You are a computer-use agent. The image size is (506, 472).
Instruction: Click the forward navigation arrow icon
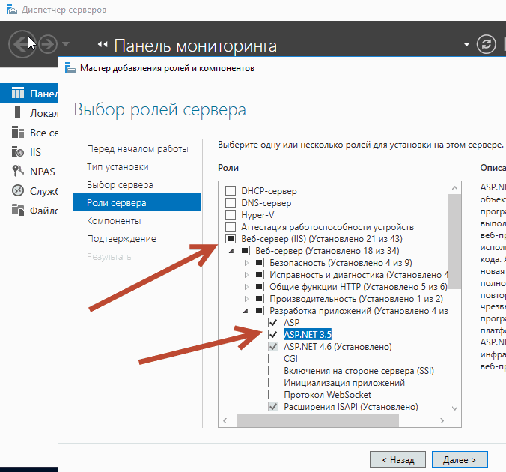[49, 44]
